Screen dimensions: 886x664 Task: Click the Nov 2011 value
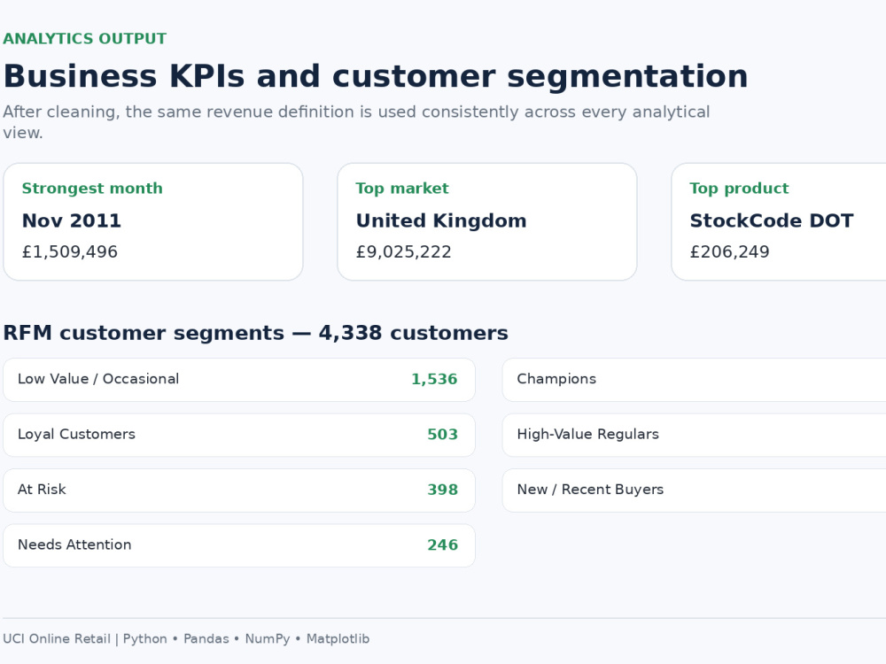click(71, 220)
